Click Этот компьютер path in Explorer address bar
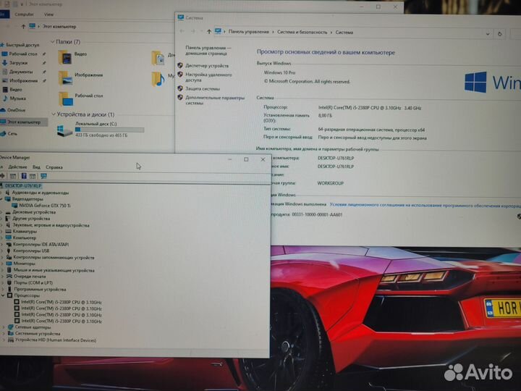The width and height of the screenshot is (521, 391). 59,26
